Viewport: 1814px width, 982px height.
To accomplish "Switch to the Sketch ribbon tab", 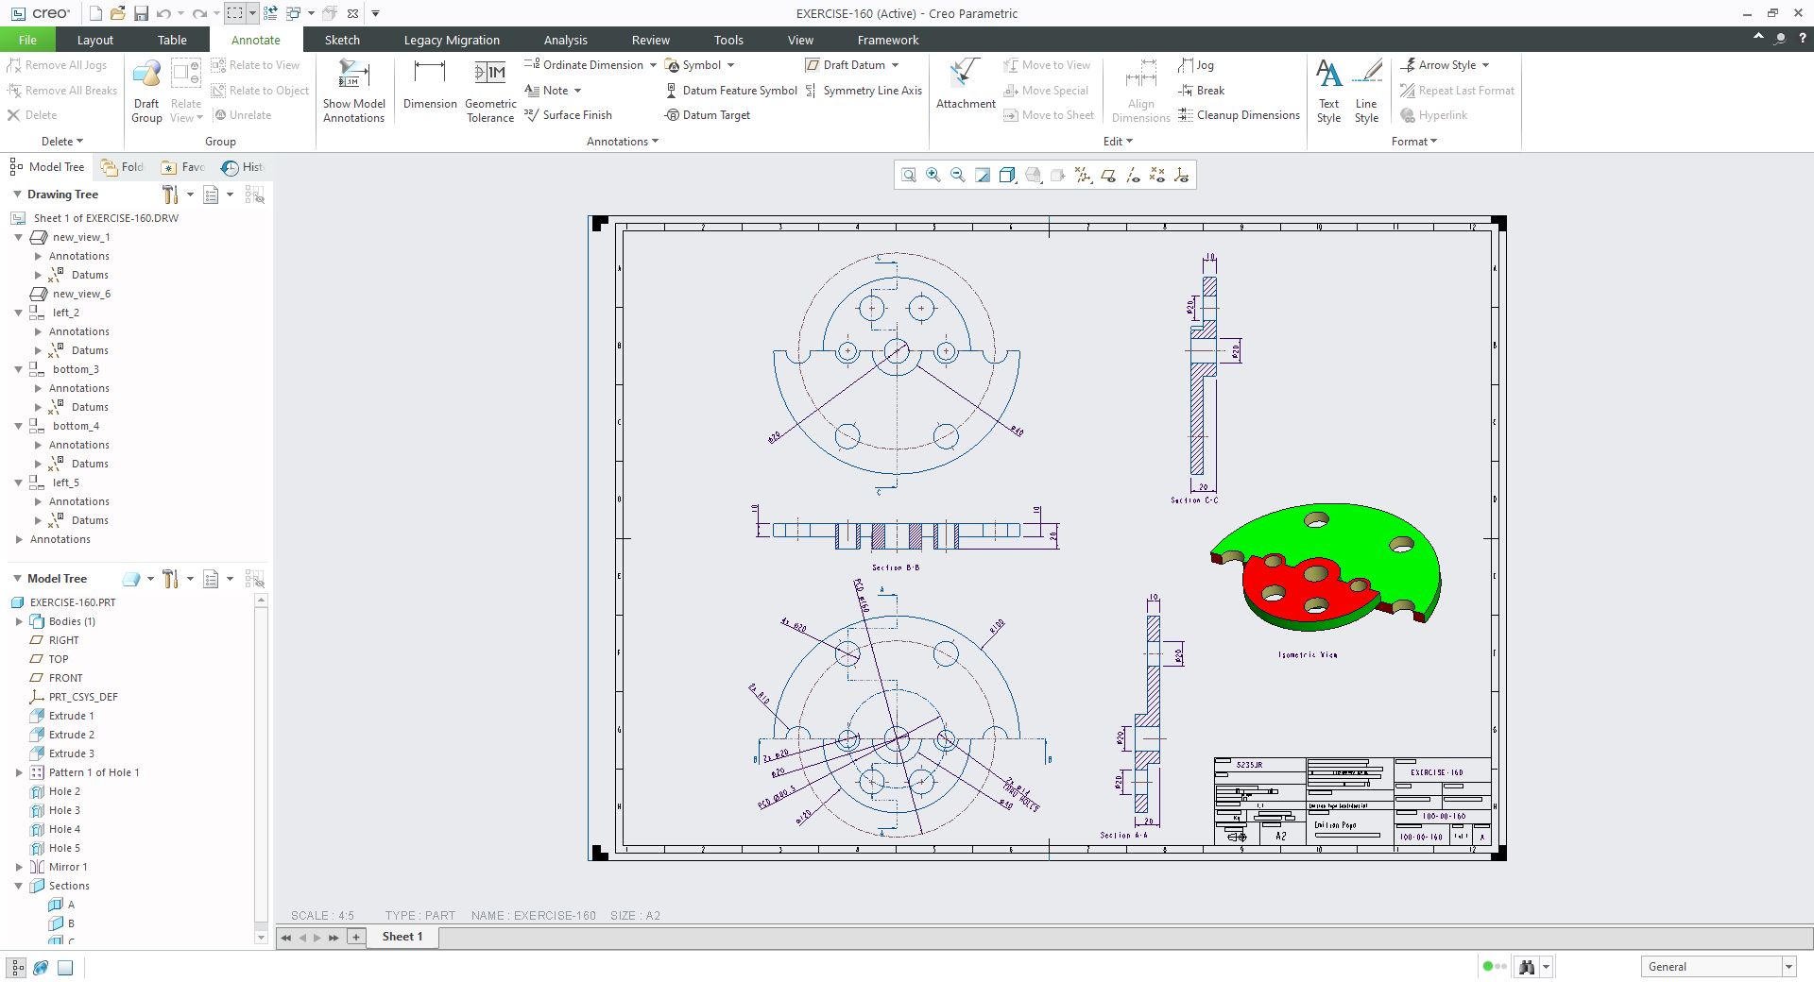I will 342,40.
